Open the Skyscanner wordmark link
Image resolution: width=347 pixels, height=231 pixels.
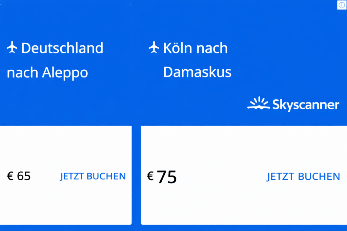click(x=306, y=105)
